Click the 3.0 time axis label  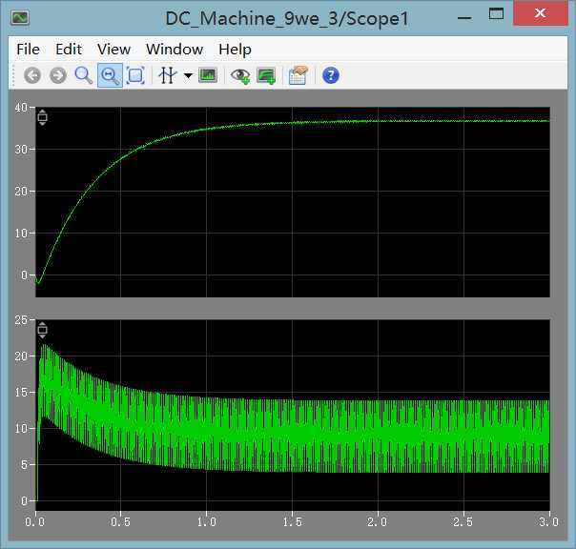click(548, 521)
